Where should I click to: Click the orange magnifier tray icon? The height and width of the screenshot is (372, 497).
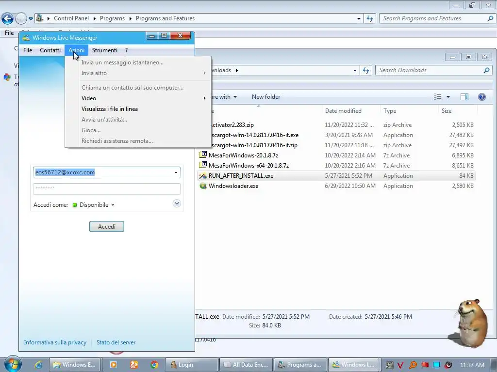tap(413, 365)
